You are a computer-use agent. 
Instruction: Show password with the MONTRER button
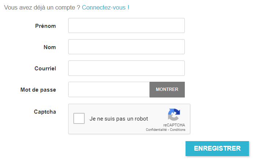click(x=167, y=89)
